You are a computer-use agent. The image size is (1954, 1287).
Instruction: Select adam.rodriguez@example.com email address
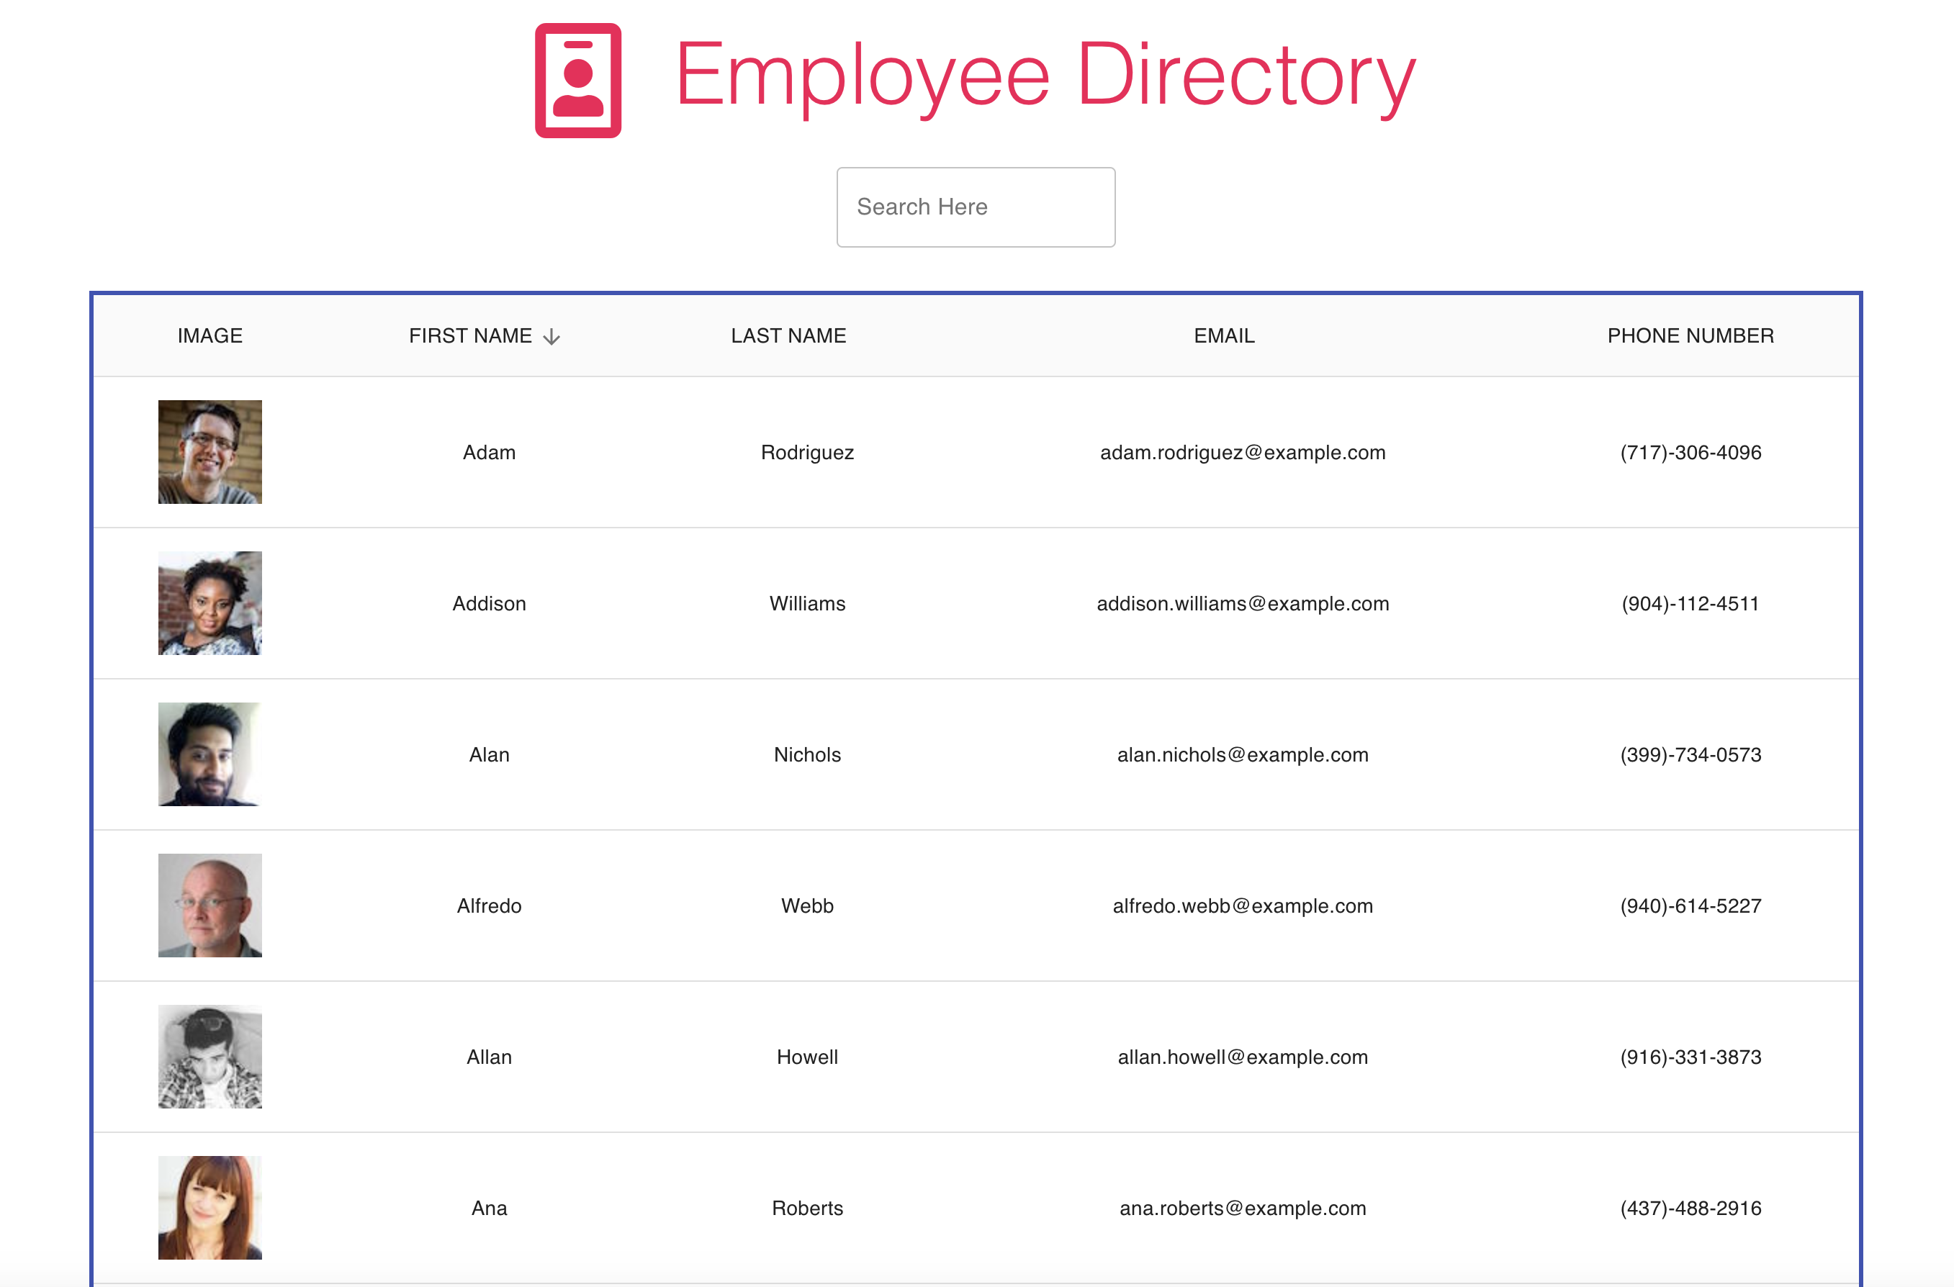[1242, 451]
